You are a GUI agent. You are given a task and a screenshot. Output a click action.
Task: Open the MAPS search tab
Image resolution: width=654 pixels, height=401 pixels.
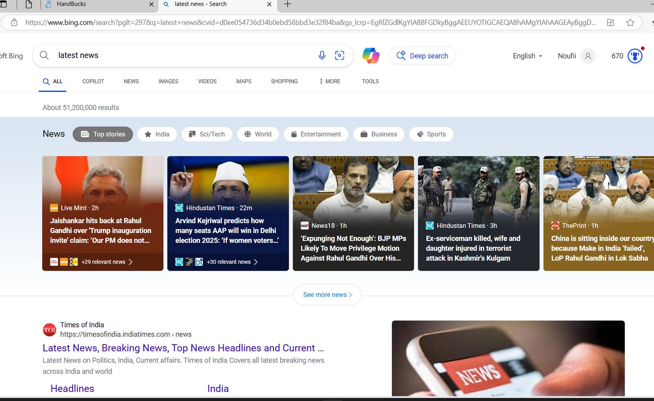244,81
